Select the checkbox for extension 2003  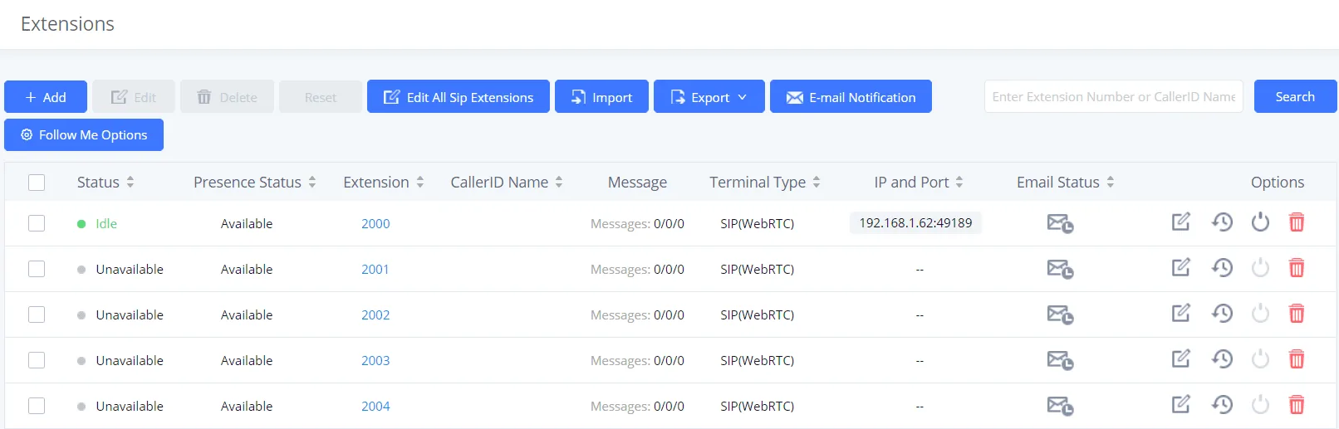[37, 360]
